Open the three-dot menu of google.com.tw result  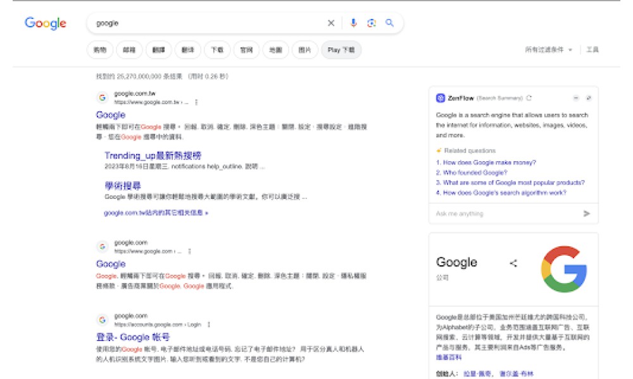pyautogui.click(x=196, y=102)
